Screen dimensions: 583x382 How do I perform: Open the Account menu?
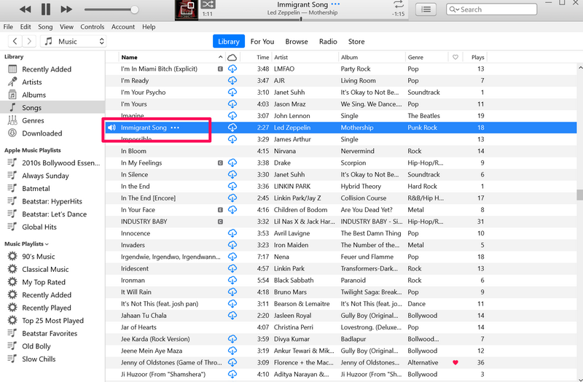[123, 27]
